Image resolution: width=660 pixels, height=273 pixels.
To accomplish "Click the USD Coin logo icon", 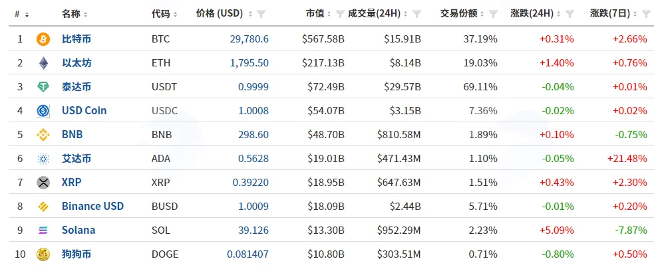I will coord(43,111).
